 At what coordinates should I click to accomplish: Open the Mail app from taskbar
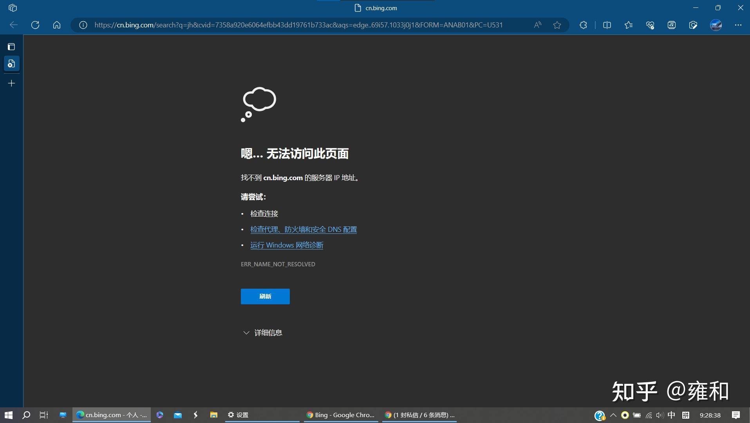tap(178, 415)
